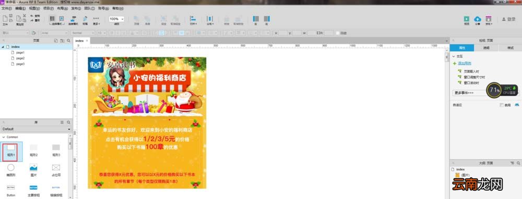Open the font size 13 dropdown
The image size is (522, 199).
(x=102, y=33)
